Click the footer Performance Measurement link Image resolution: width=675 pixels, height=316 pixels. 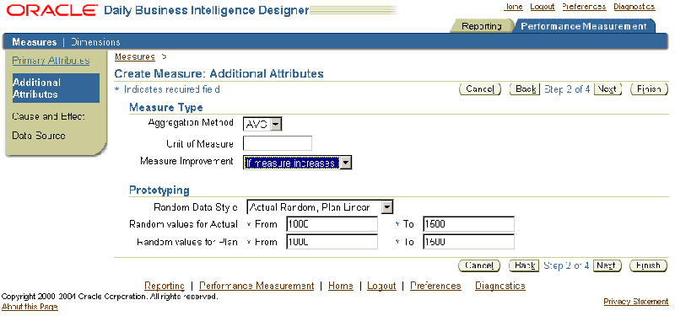tap(256, 286)
